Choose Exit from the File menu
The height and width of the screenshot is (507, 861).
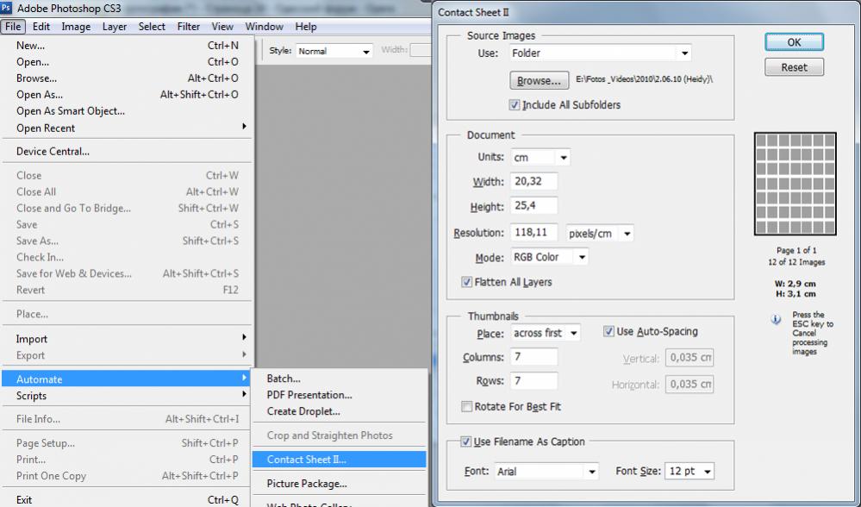(x=127, y=500)
